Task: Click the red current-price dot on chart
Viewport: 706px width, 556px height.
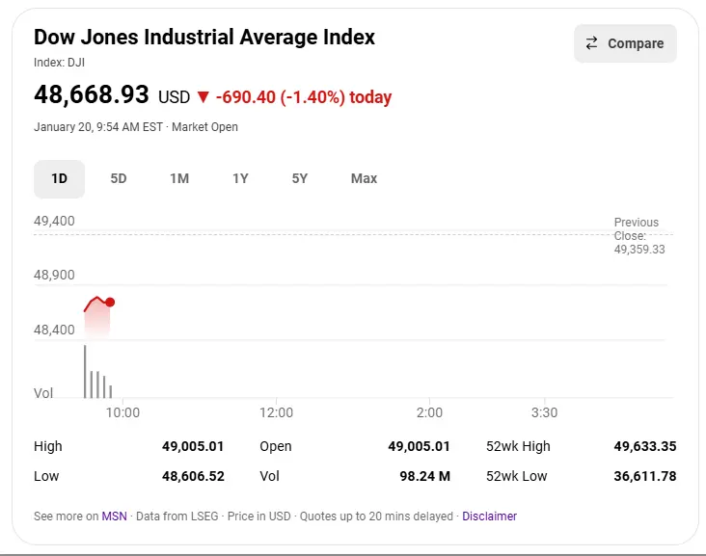Action: pyautogui.click(x=110, y=303)
